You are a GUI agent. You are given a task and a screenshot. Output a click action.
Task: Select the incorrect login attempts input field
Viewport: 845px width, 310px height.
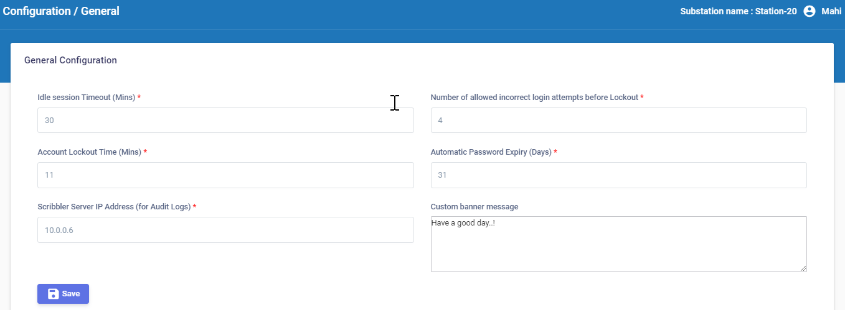click(x=618, y=121)
